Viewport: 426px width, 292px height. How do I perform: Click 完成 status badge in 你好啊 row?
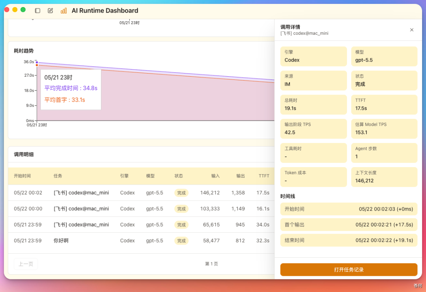point(181,241)
